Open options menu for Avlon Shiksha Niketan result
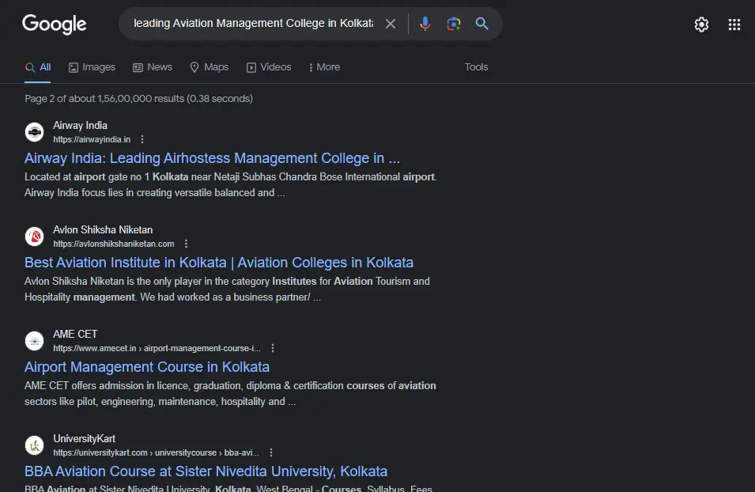 tap(186, 244)
